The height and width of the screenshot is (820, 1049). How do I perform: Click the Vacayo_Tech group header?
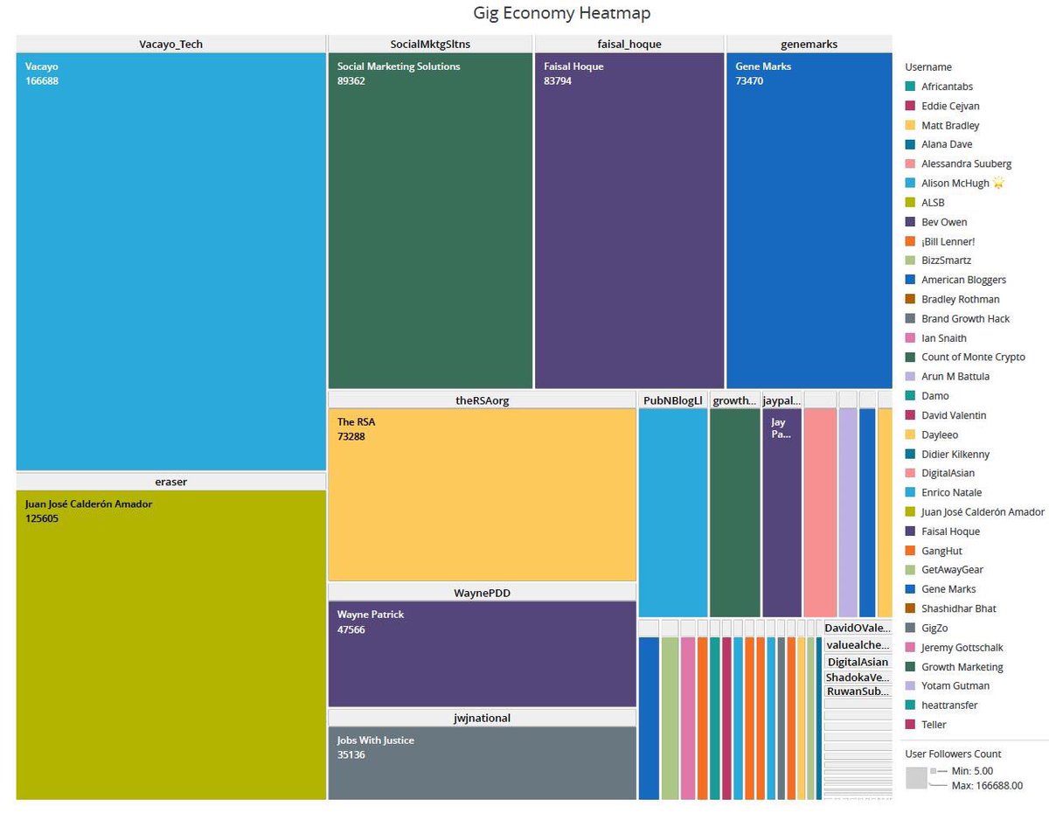170,44
